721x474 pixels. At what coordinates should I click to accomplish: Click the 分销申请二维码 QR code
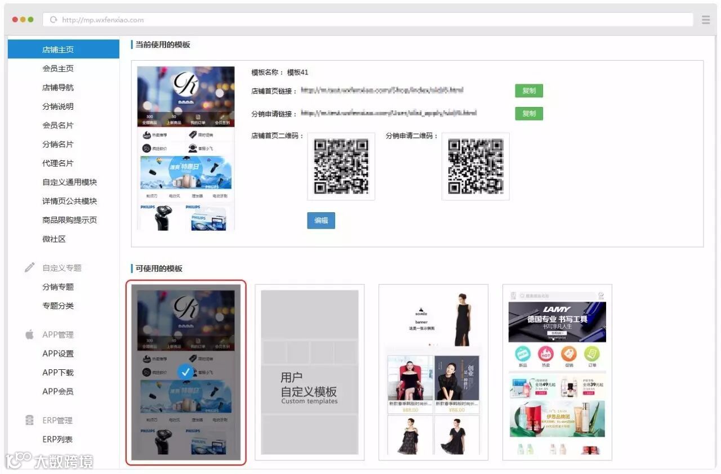point(475,166)
